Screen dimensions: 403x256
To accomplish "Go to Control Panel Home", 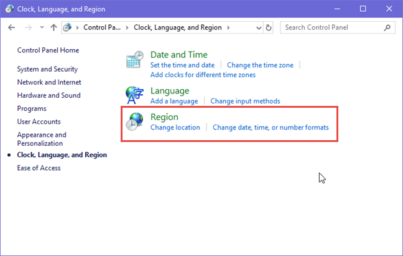I will coord(48,50).
